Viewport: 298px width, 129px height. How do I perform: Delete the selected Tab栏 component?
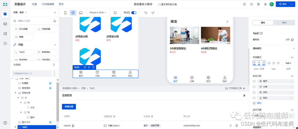[93, 67]
